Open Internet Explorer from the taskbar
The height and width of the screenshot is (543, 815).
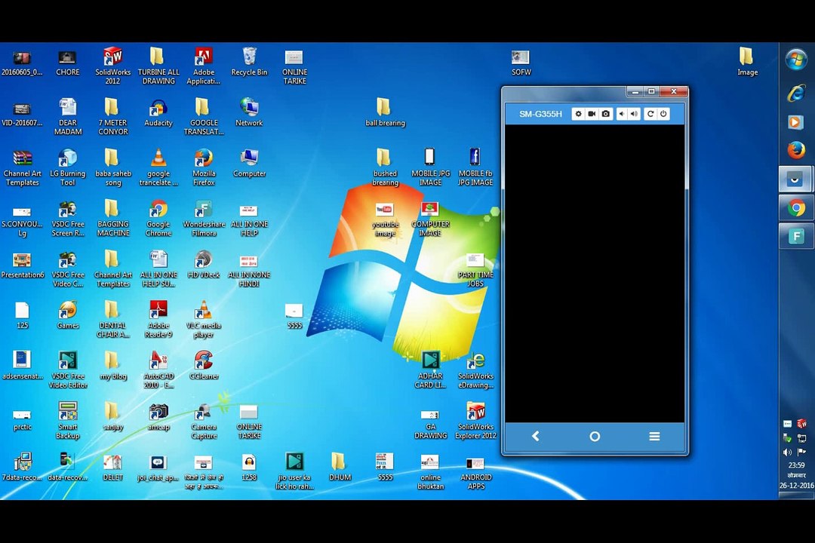pos(796,94)
